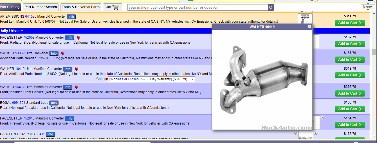
Task: Open Info for PACESETTER 752009
Action: [x=69, y=38]
